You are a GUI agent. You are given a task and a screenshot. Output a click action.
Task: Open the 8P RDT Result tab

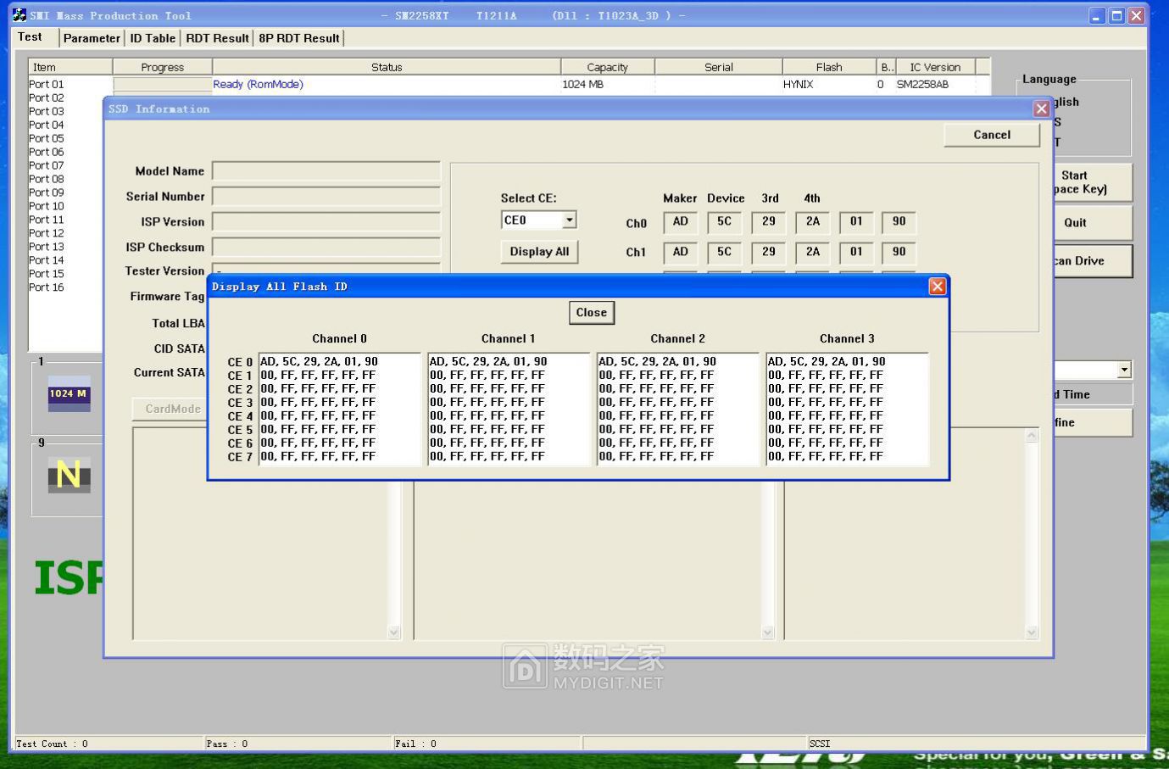coord(299,38)
